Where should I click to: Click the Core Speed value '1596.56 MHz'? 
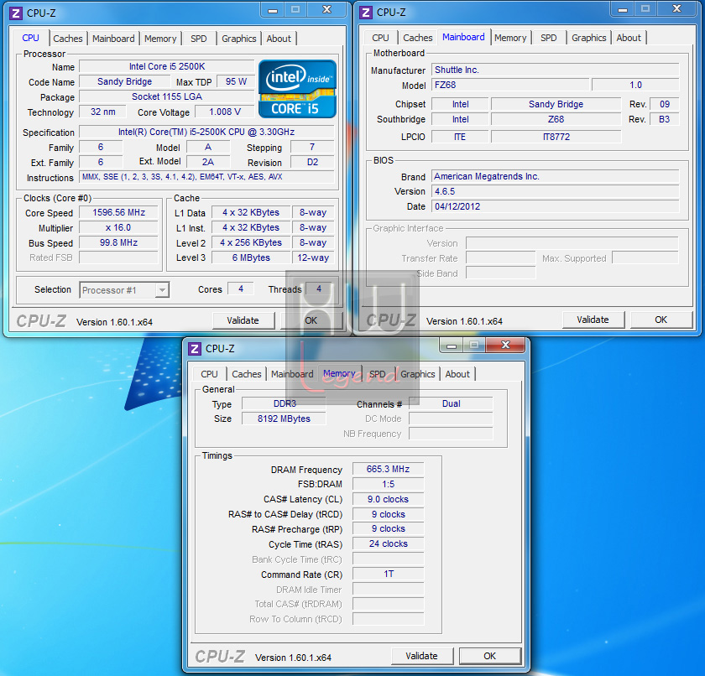pyautogui.click(x=118, y=212)
